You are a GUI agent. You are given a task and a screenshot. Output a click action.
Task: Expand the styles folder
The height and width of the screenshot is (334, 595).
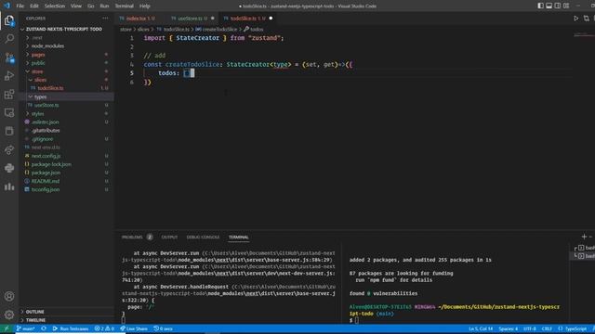66,113
